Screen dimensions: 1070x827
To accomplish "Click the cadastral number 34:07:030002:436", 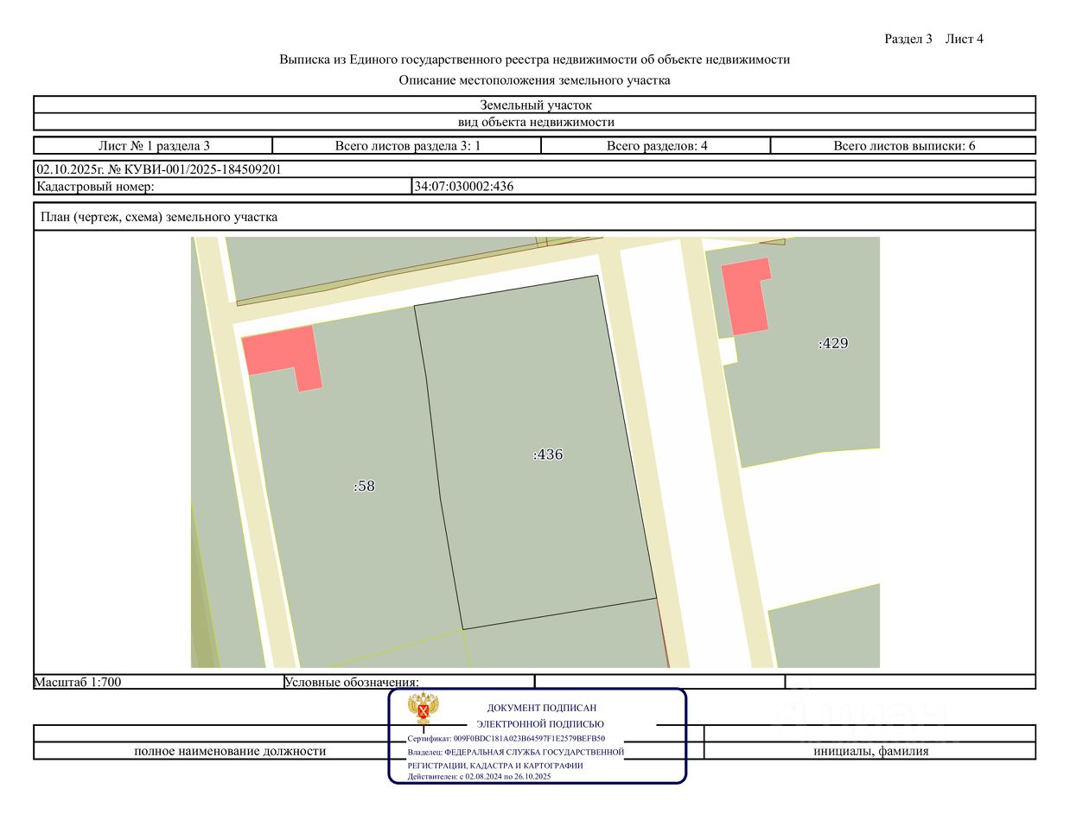I will [x=464, y=186].
